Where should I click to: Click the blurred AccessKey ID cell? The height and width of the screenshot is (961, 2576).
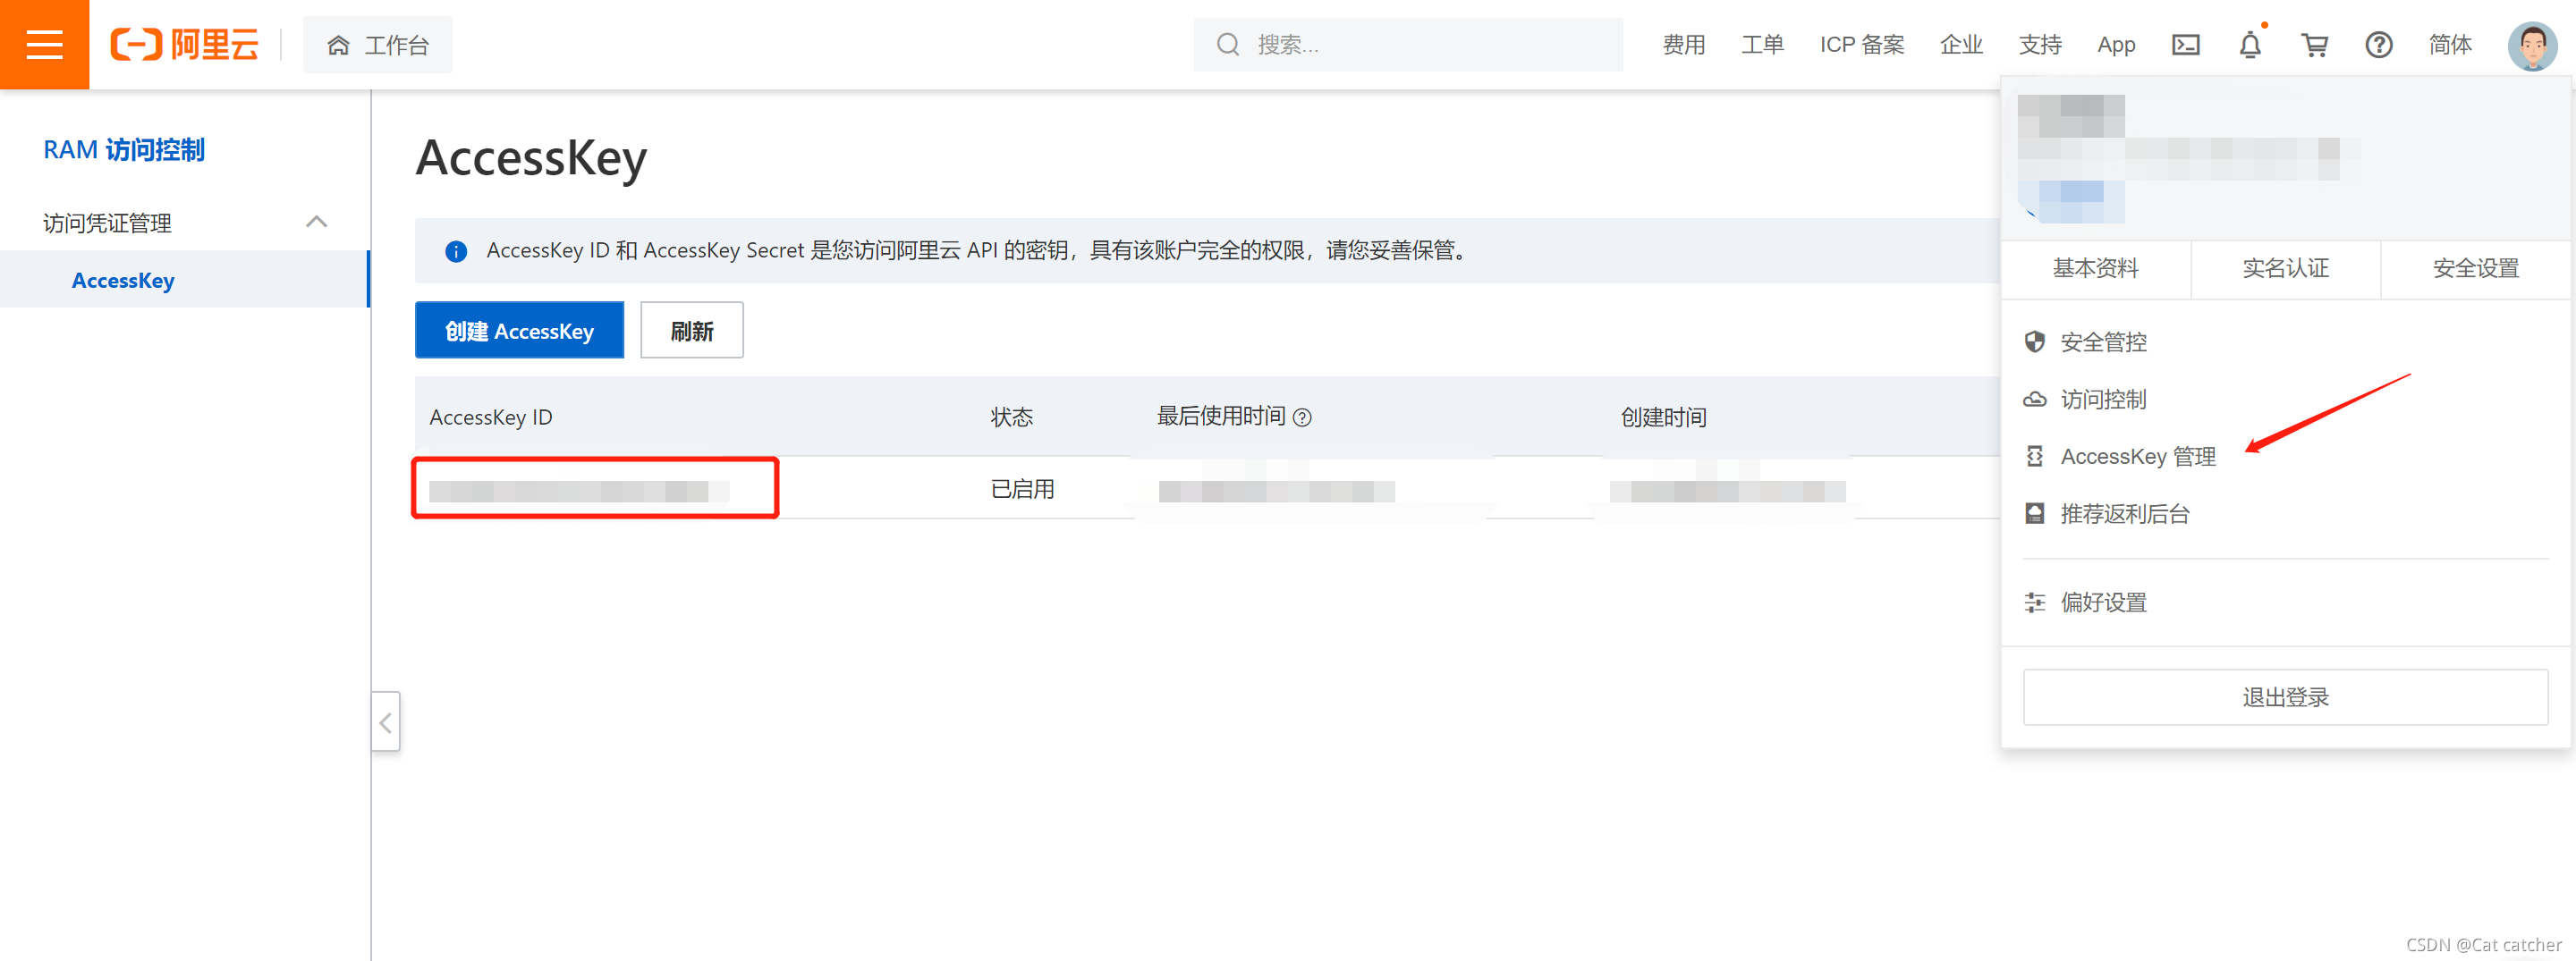(578, 491)
